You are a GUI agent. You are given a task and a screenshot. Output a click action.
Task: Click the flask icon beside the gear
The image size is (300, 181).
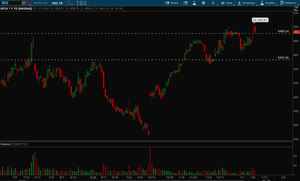pos(194,3)
